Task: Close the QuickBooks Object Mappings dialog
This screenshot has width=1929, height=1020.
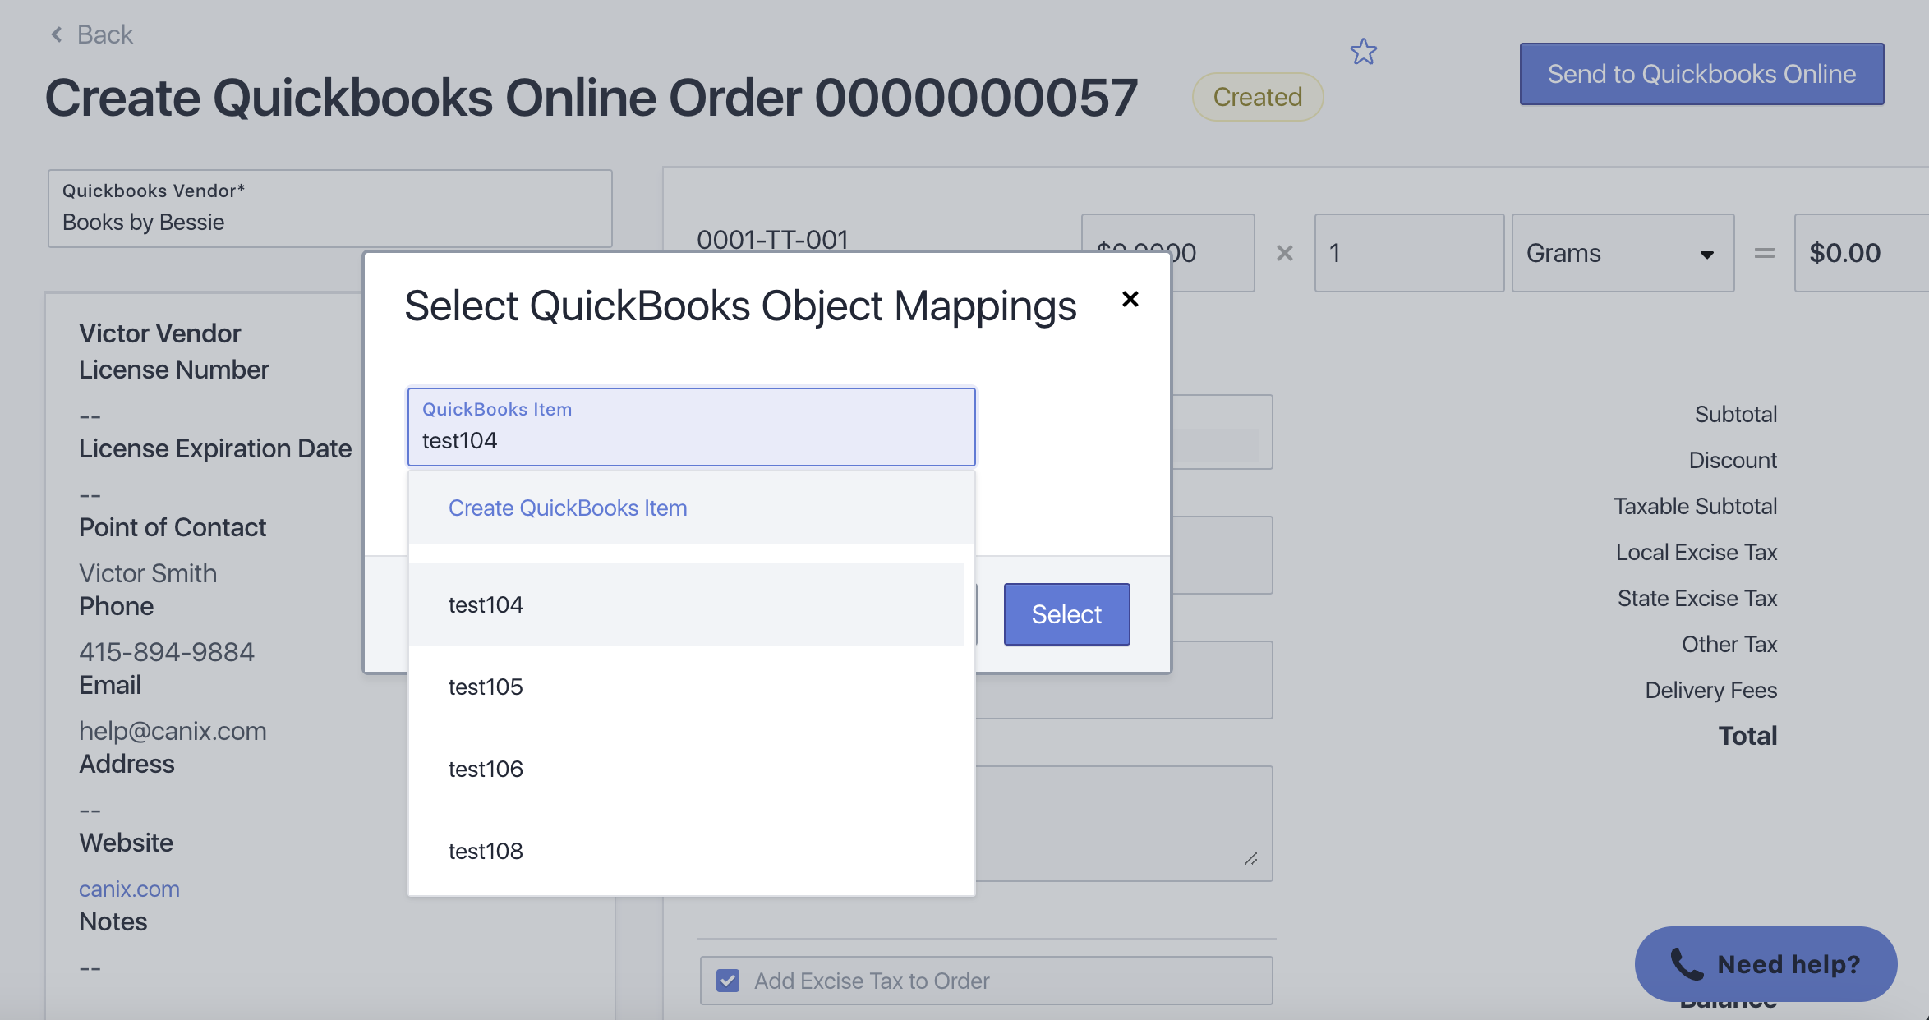Action: click(1130, 299)
